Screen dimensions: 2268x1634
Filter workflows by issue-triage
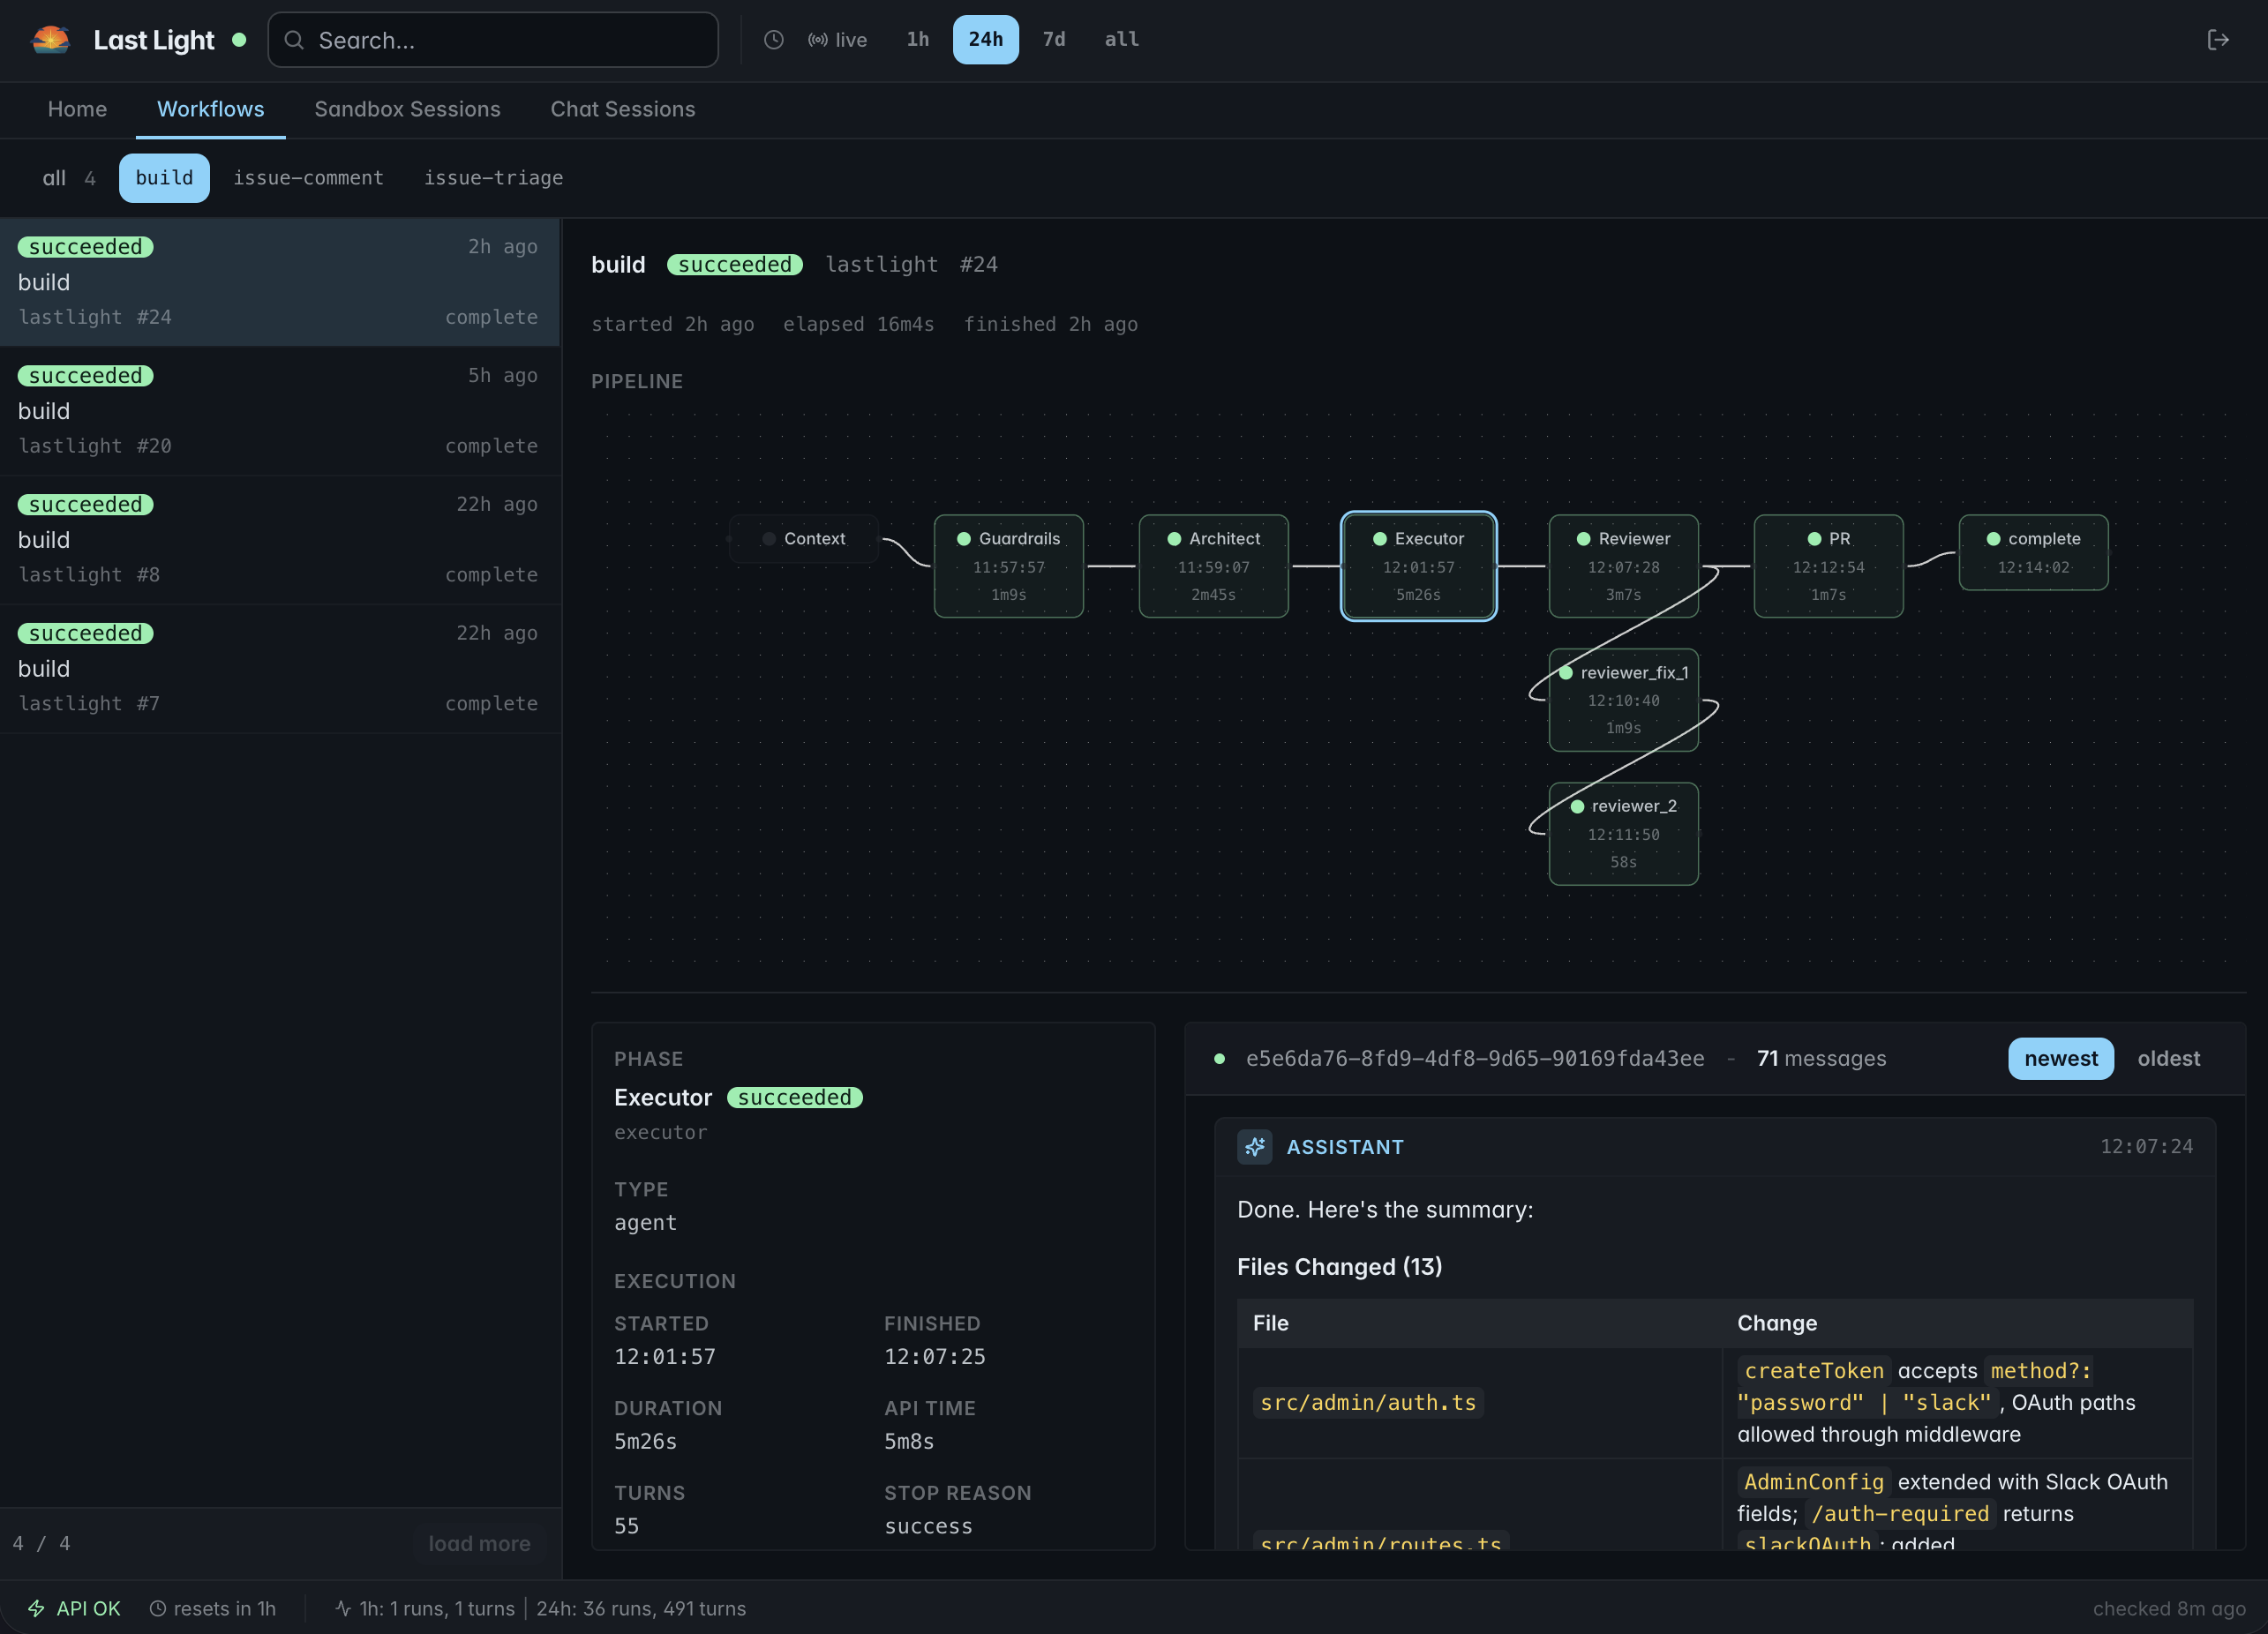pyautogui.click(x=493, y=178)
